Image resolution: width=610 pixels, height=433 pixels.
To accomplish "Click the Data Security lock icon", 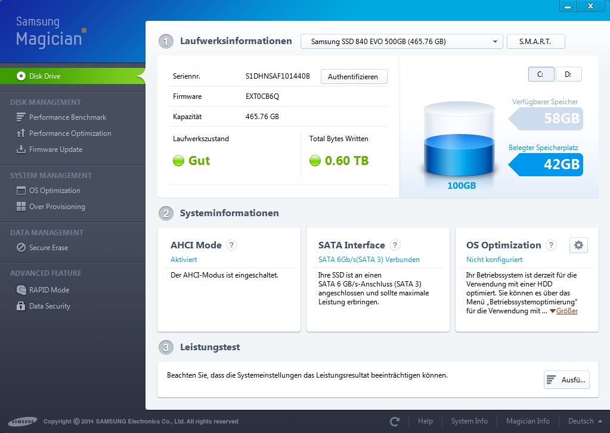I will [21, 306].
